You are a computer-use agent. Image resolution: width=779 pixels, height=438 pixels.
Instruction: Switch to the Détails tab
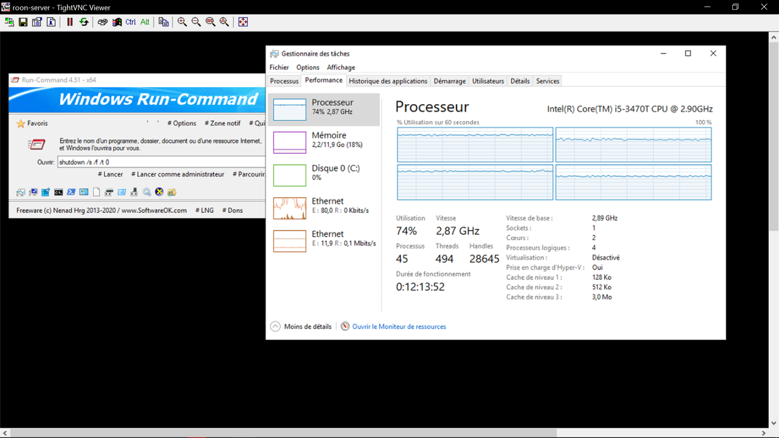click(x=520, y=81)
